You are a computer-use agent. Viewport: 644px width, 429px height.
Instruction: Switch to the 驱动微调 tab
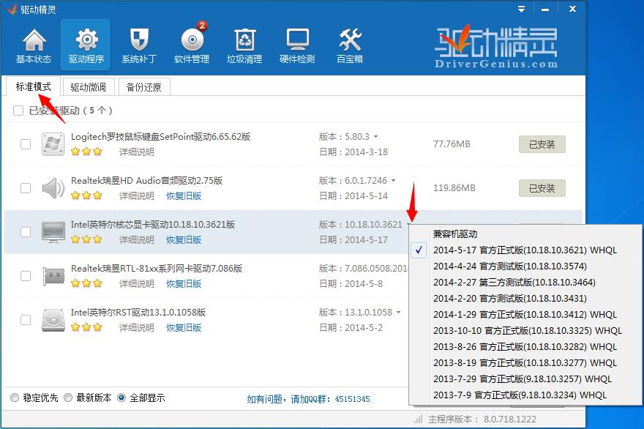pos(89,87)
